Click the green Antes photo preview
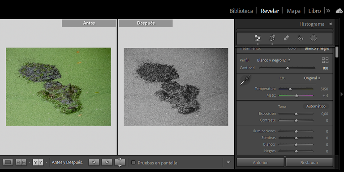The width and height of the screenshot is (344, 172). (x=58, y=86)
